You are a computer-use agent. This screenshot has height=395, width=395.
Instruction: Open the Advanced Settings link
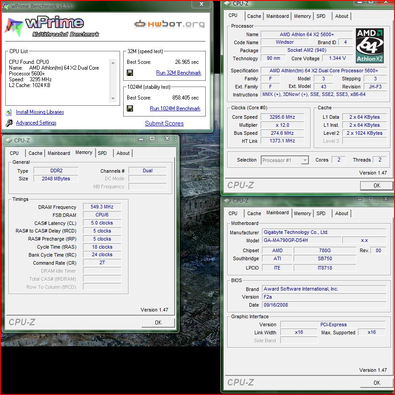tap(36, 123)
